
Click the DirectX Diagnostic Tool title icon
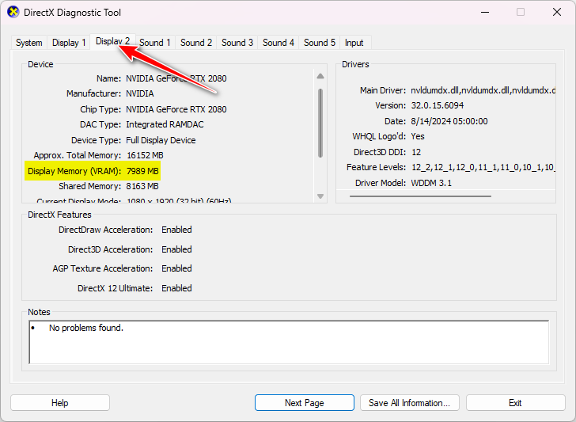pyautogui.click(x=13, y=12)
